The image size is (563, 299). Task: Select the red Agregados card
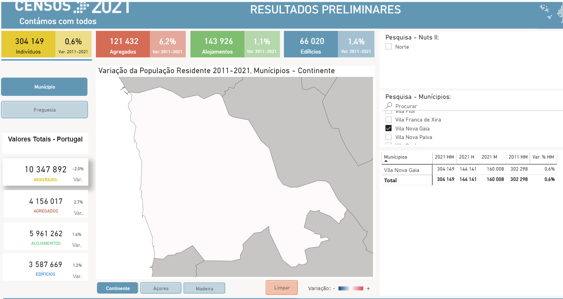pyautogui.click(x=123, y=44)
